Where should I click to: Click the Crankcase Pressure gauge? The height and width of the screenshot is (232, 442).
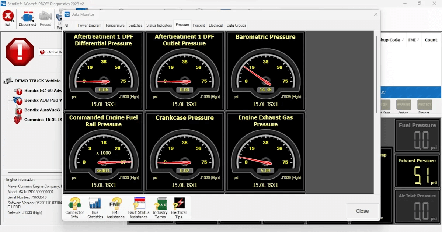(184, 152)
